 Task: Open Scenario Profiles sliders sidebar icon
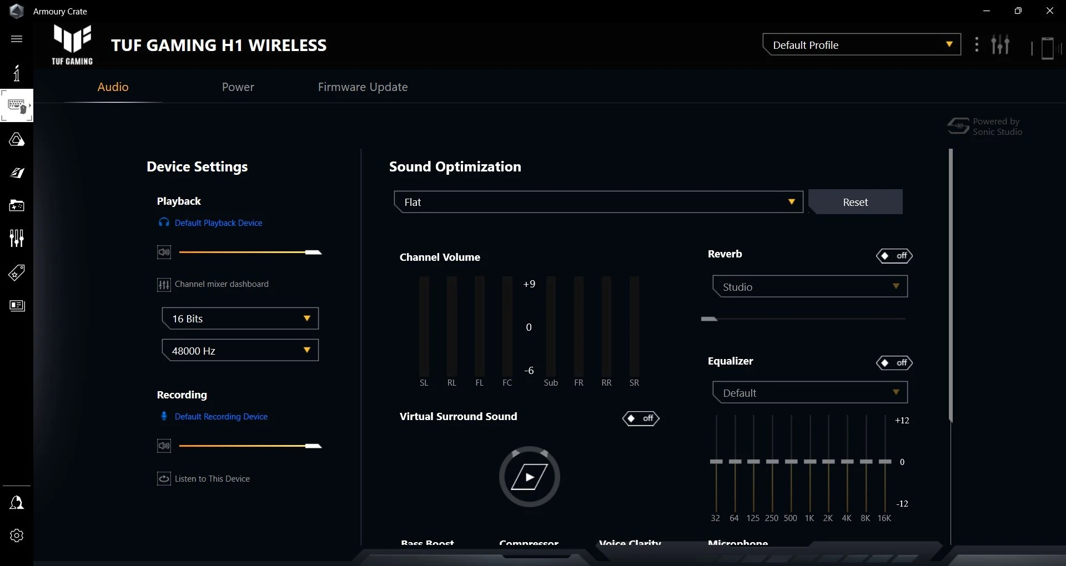[17, 239]
